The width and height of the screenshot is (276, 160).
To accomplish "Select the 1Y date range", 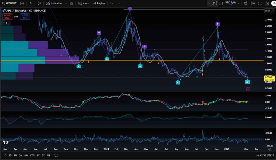I will coord(38,155).
